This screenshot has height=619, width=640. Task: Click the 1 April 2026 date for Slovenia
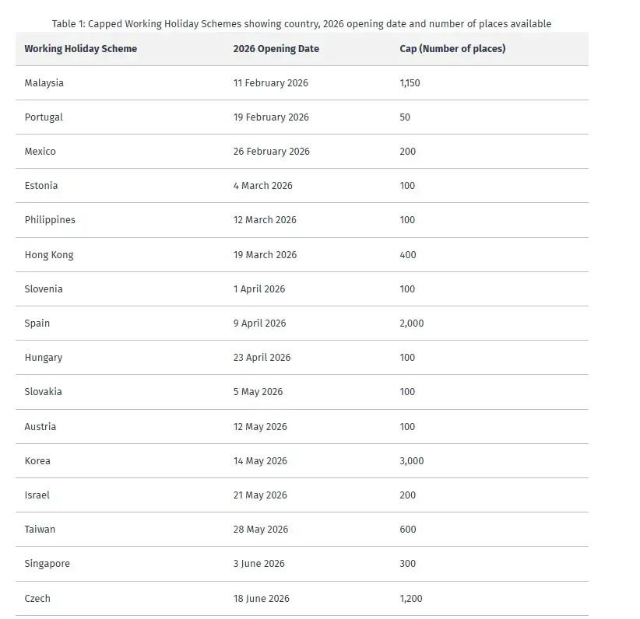point(259,289)
